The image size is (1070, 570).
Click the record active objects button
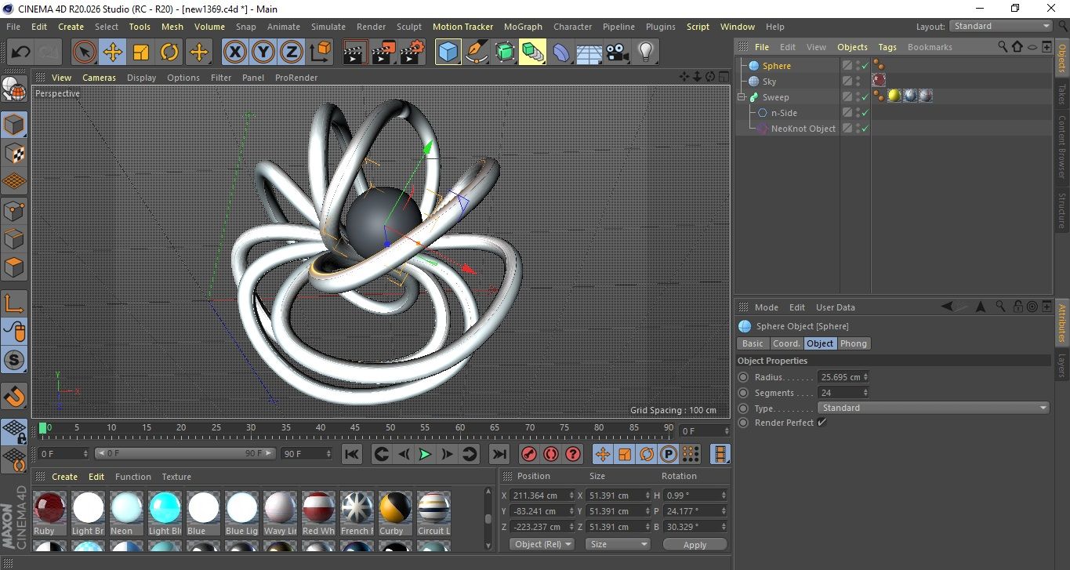[529, 454]
